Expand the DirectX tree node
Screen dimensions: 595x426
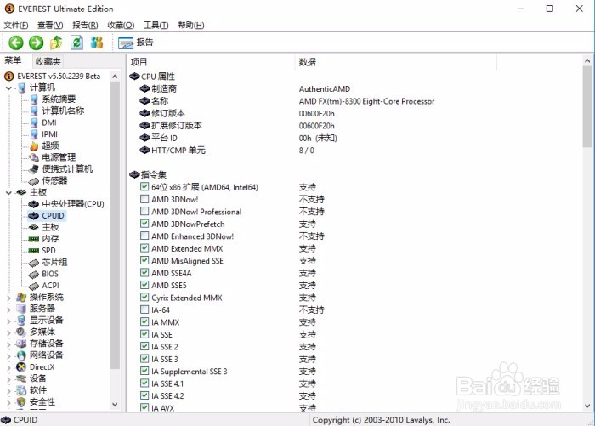[x=8, y=368]
